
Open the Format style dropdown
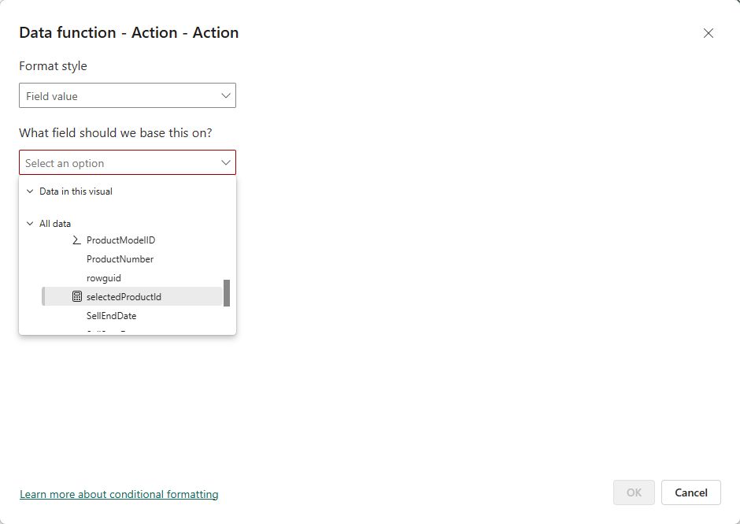pos(127,96)
